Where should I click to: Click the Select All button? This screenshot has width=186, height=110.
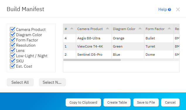coord(20,82)
